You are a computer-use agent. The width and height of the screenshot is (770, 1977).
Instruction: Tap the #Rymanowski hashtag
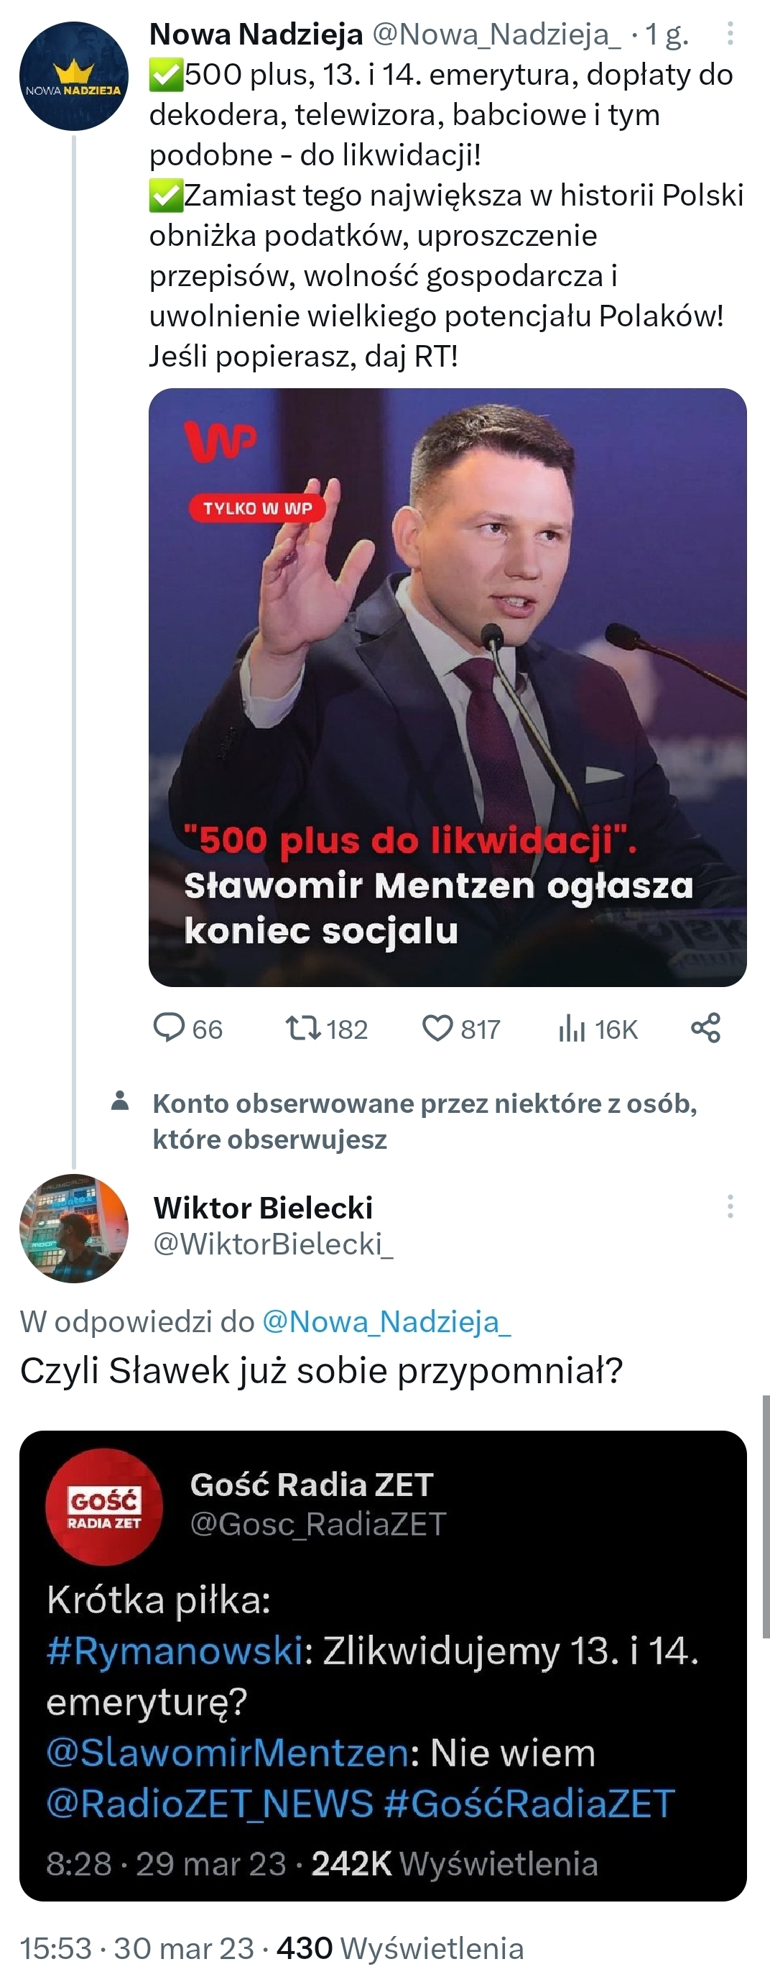coord(175,1651)
